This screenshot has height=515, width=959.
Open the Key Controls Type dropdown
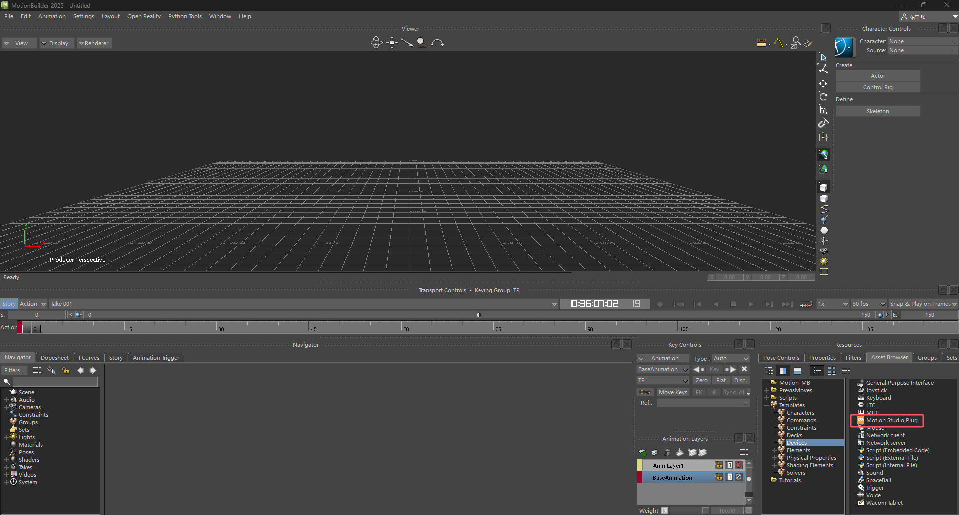[730, 358]
